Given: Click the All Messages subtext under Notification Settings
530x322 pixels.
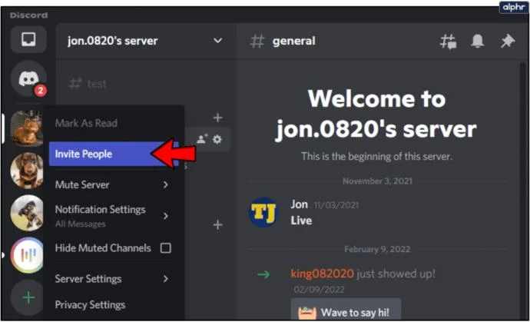Looking at the screenshot, I should 81,224.
